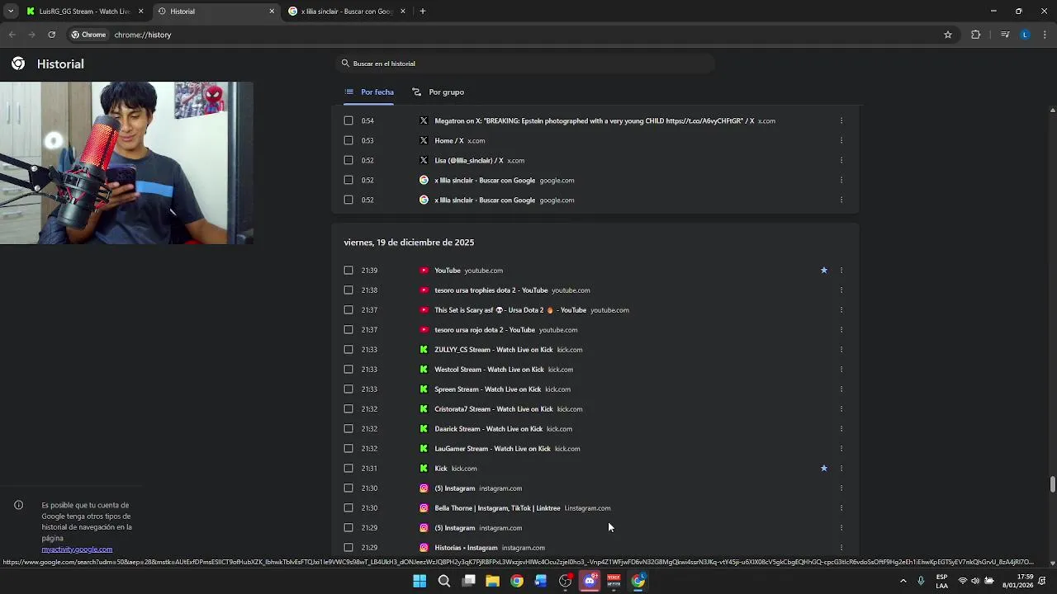Click the X favicon of Home / X
The height and width of the screenshot is (594, 1057).
click(424, 140)
